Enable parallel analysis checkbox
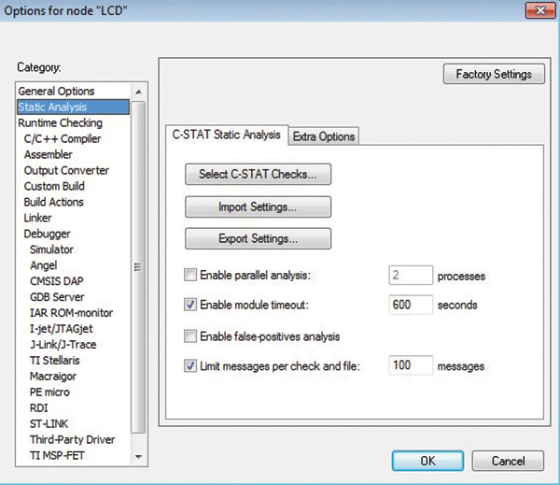Screen dimensions: 560x485 coord(191,276)
